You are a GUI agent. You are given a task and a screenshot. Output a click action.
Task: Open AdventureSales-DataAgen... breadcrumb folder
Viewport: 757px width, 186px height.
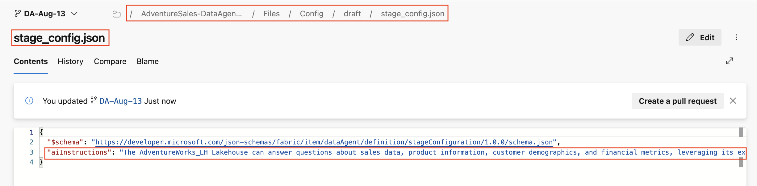[191, 14]
